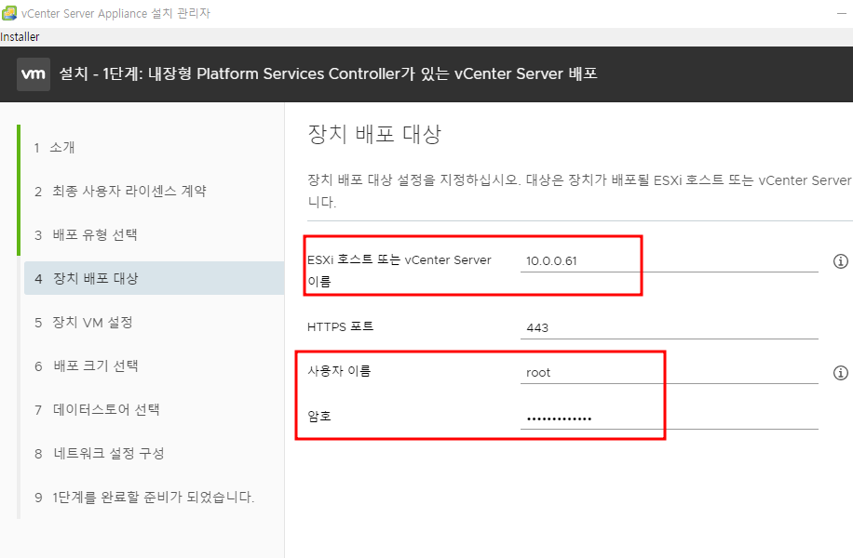Click the 장치 배포 대상 page heading
853x558 pixels.
coord(374,134)
